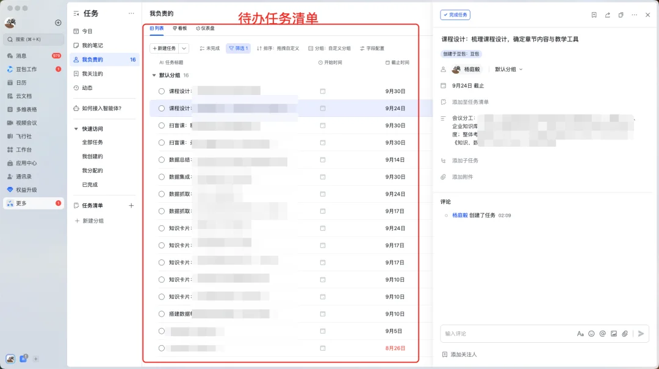Tick the checkbox of the 课程设计 task due 9月24日
Image resolution: width=659 pixels, height=369 pixels.
[161, 108]
